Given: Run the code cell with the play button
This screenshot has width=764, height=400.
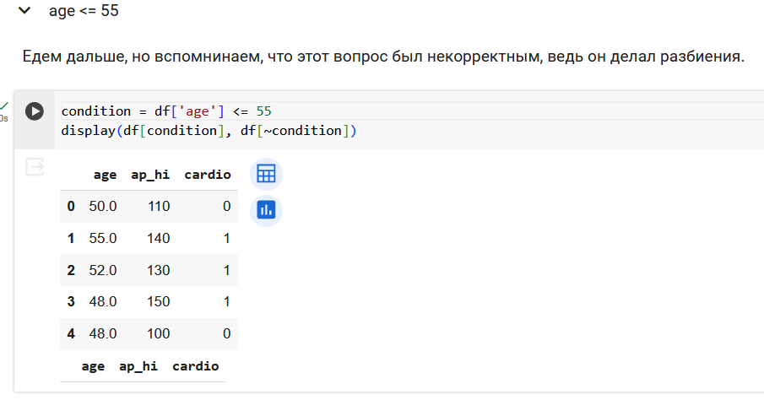Looking at the screenshot, I should coord(35,111).
